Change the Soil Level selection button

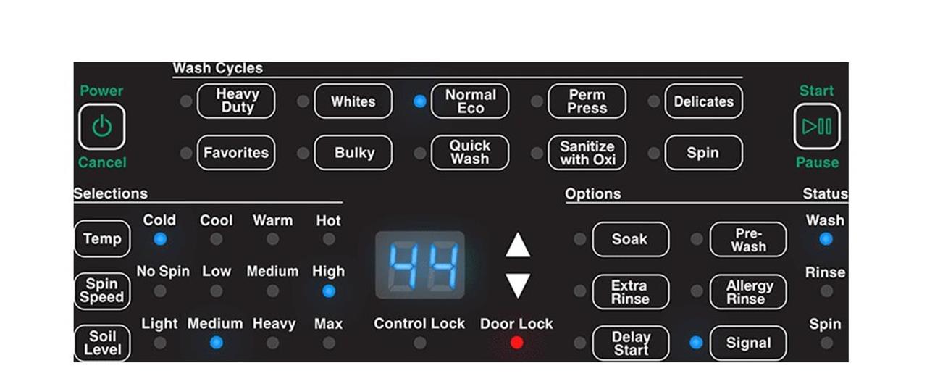pyautogui.click(x=102, y=343)
